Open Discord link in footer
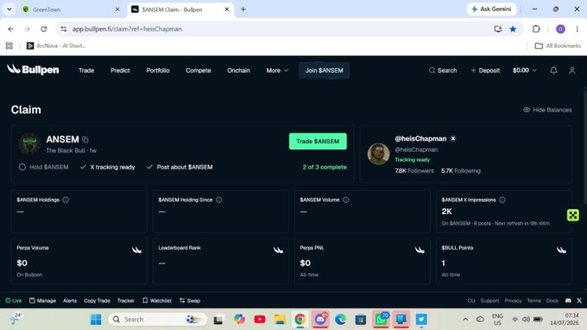Screen dimensions: 587x330 [x=568, y=301]
